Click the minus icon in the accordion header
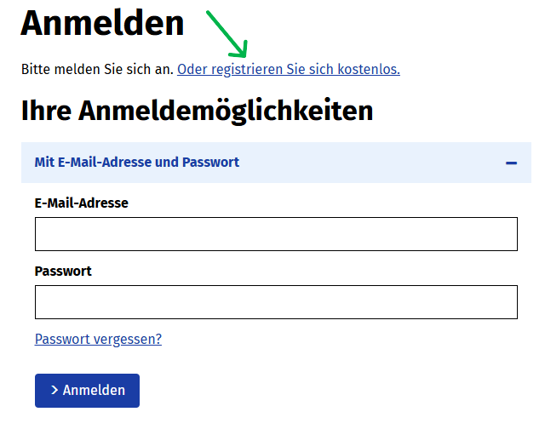545x429 pixels. [x=511, y=163]
